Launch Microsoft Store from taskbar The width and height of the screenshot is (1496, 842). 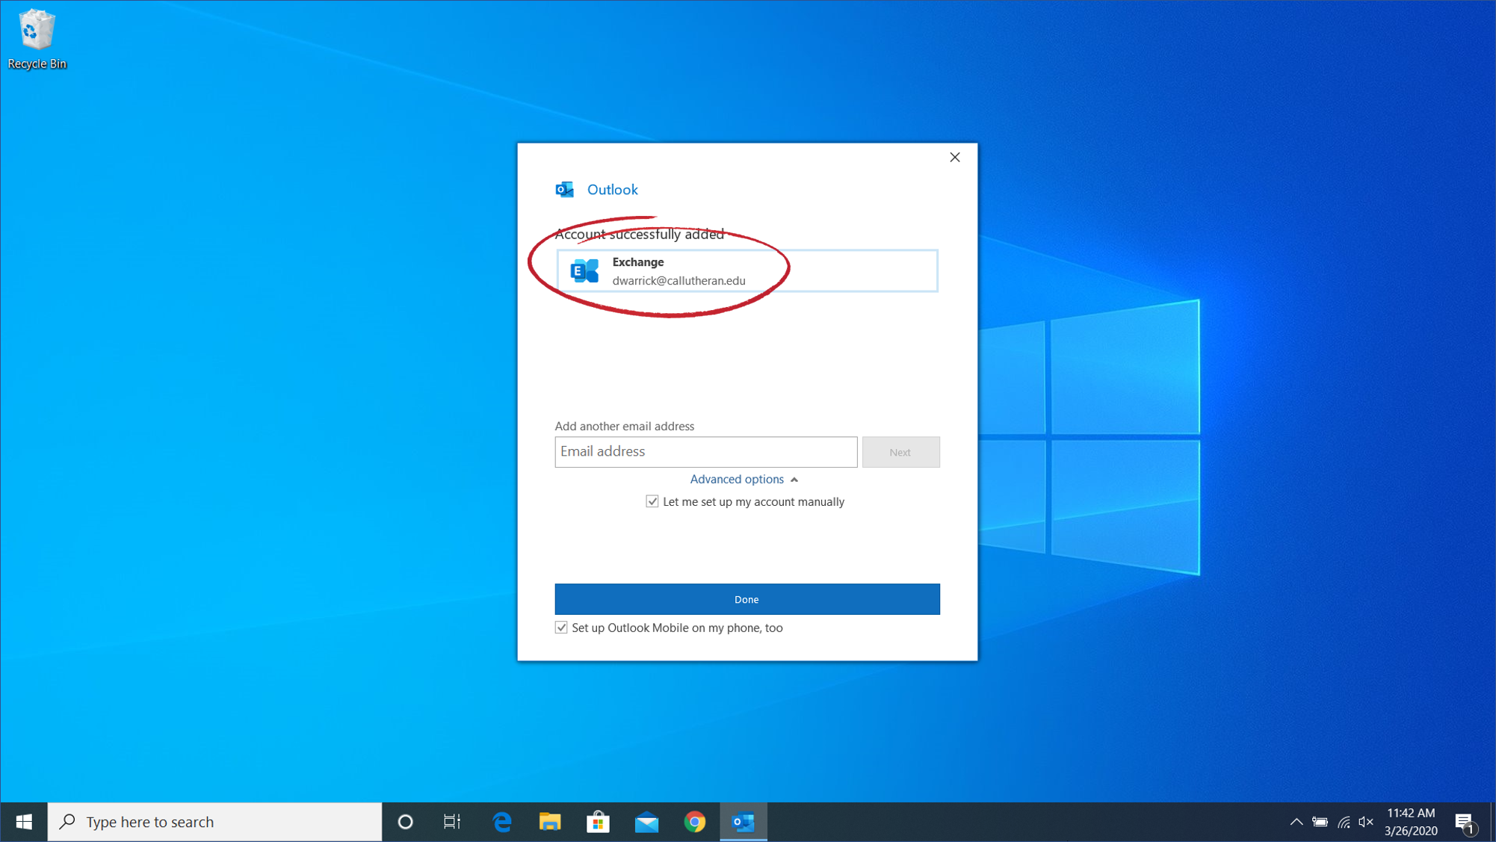[x=598, y=822]
